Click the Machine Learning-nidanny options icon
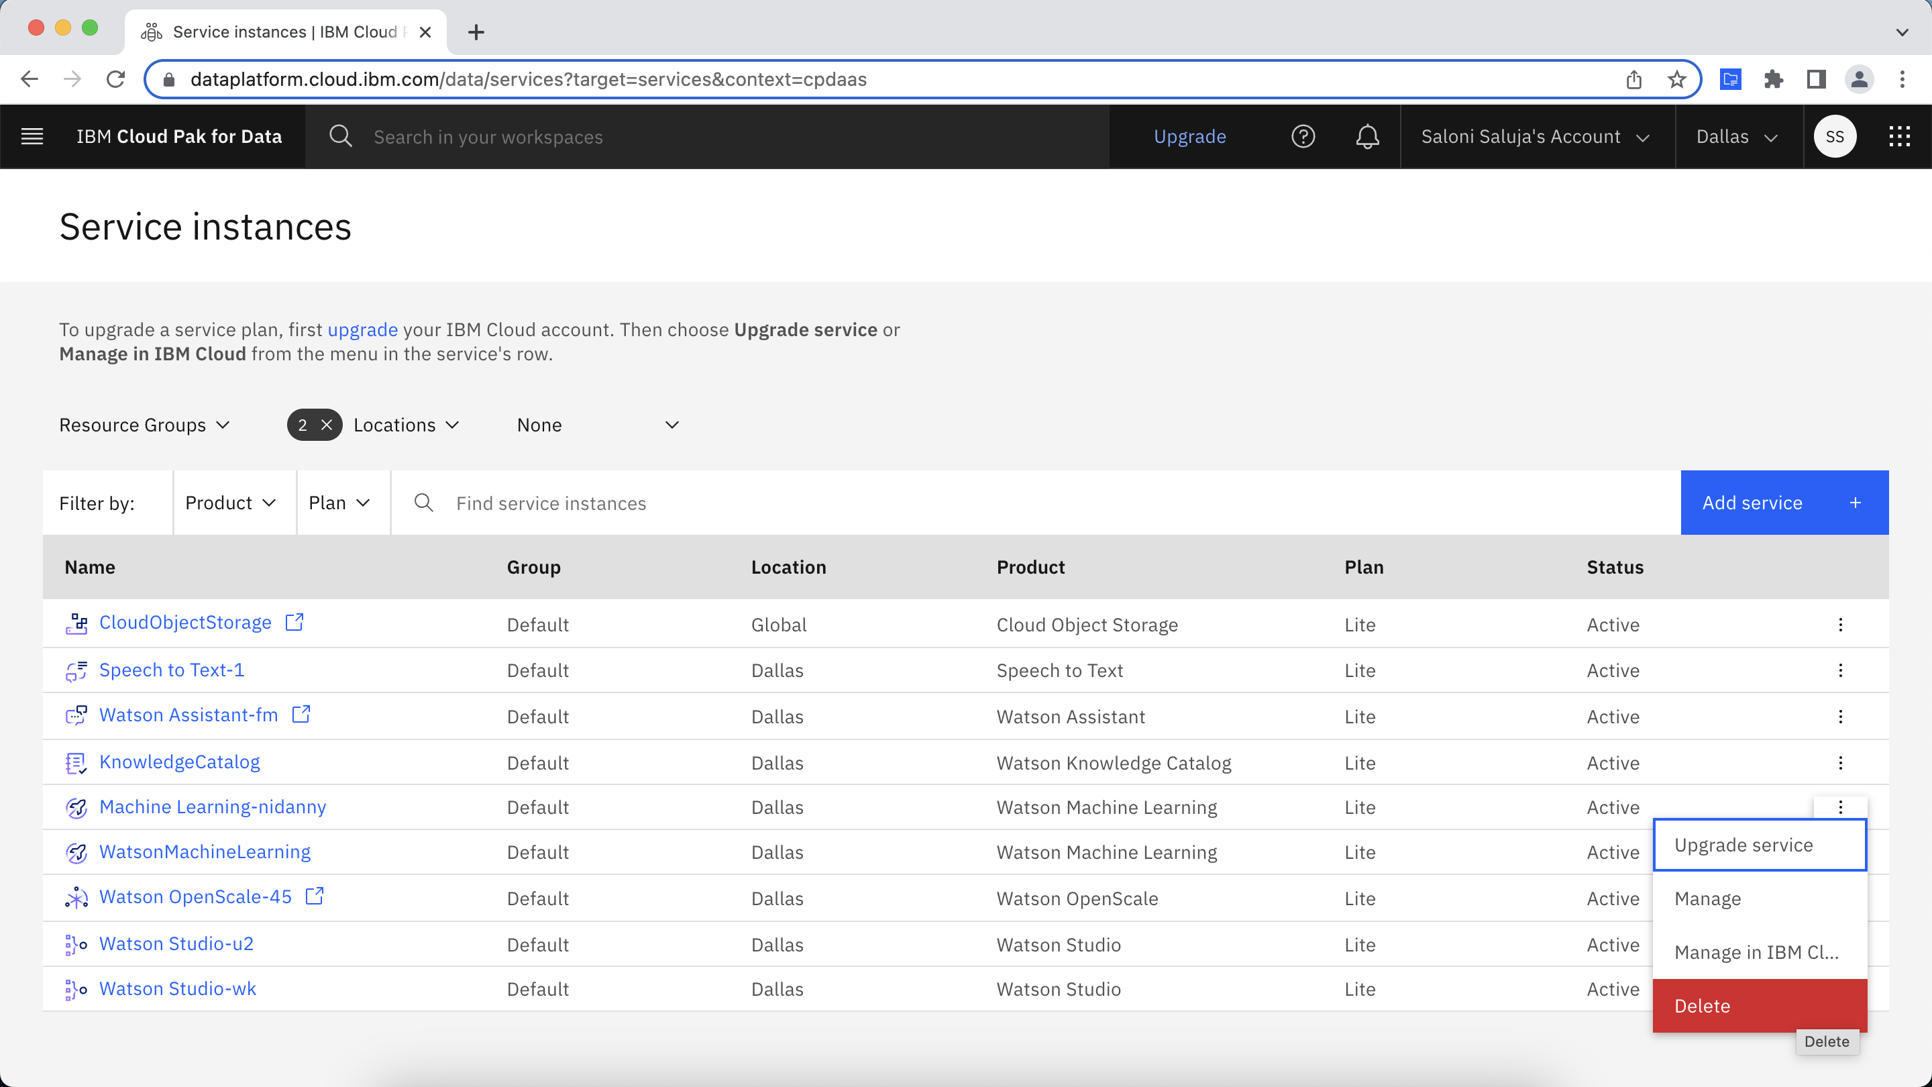 [1841, 807]
